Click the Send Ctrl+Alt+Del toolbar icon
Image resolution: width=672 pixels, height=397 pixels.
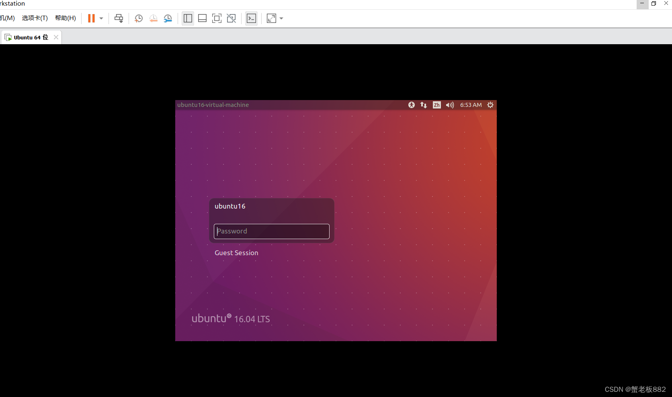[119, 18]
